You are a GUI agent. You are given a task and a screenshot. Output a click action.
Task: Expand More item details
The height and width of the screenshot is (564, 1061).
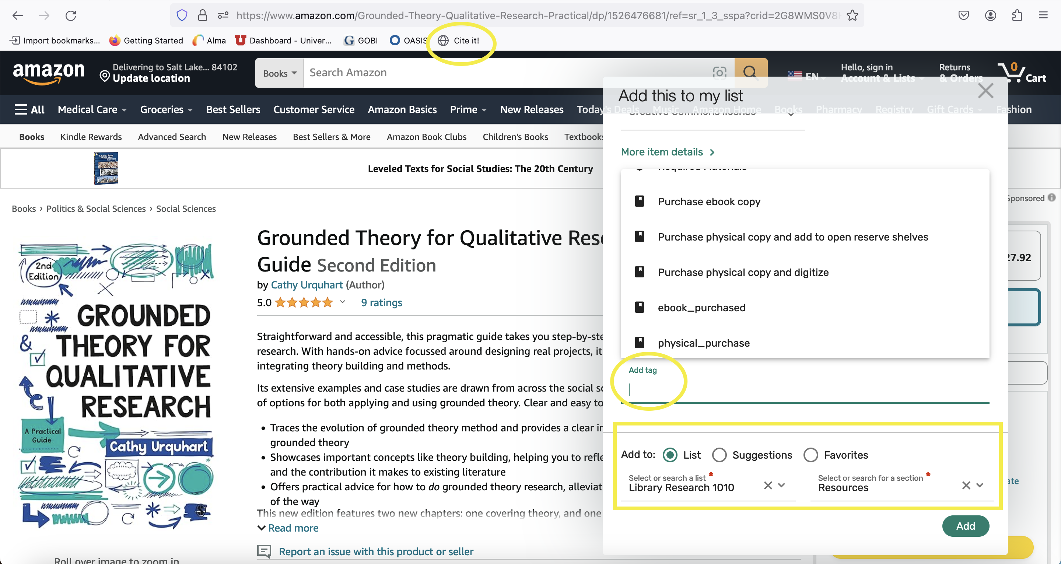(668, 152)
